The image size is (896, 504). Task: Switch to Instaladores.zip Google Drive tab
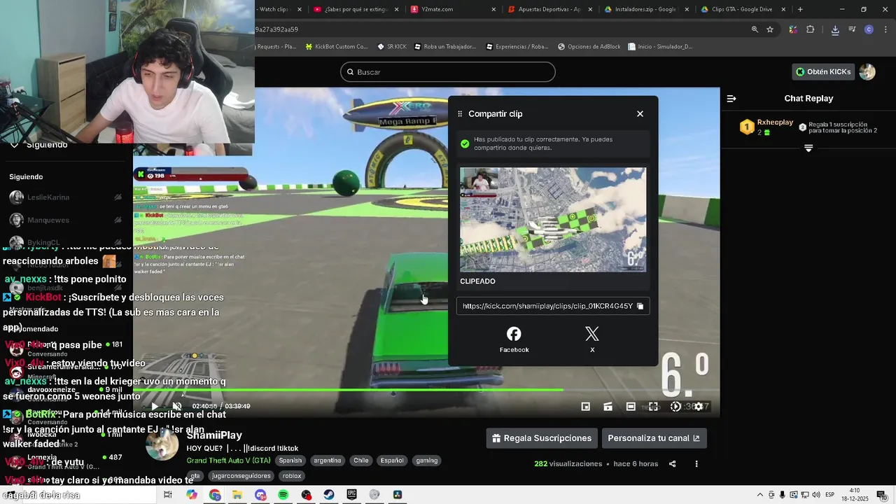(x=646, y=9)
